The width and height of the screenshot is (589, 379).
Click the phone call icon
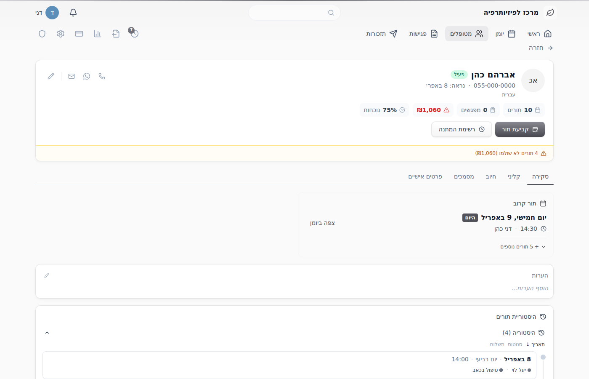(x=102, y=76)
